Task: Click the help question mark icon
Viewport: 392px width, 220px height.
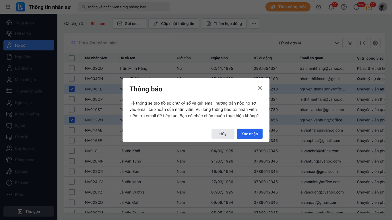Action: tap(344, 7)
